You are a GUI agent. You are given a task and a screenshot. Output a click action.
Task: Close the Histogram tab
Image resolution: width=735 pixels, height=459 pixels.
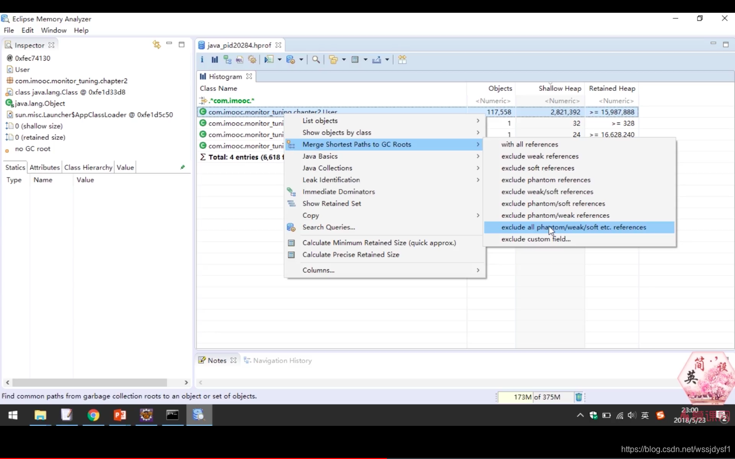coord(249,76)
